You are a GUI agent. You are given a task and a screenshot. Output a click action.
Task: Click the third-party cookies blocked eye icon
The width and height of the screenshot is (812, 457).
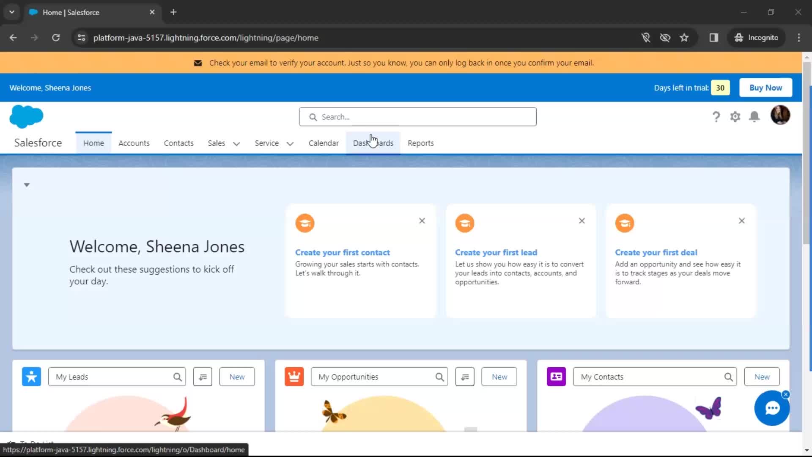point(665,38)
